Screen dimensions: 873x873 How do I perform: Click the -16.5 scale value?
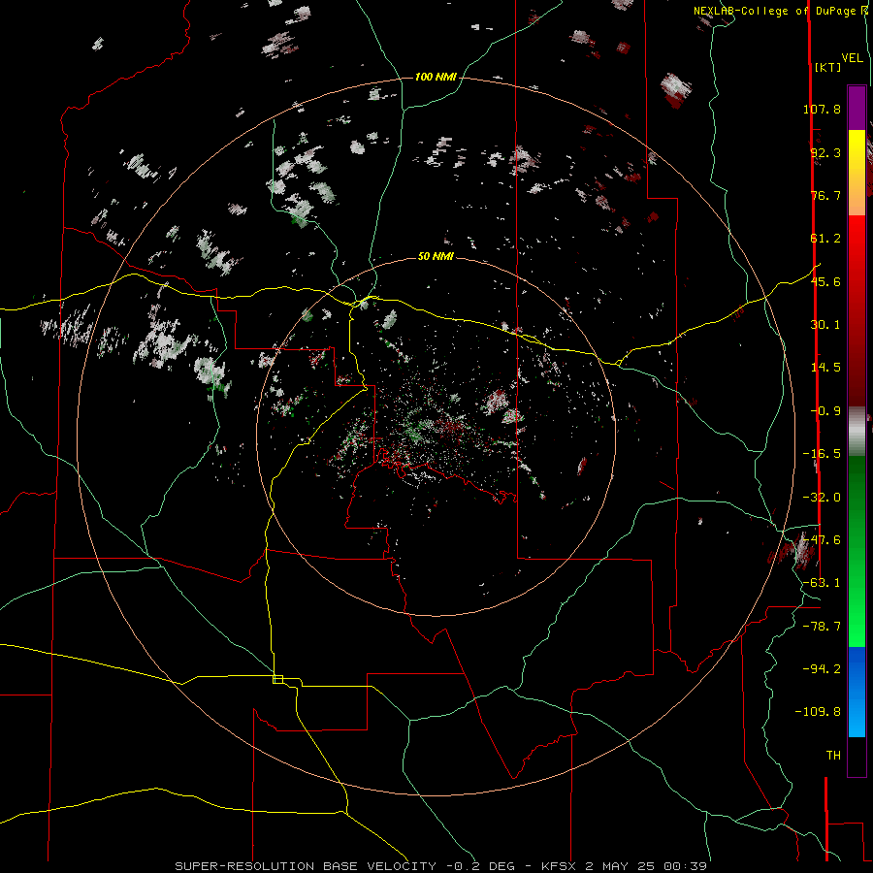[822, 454]
